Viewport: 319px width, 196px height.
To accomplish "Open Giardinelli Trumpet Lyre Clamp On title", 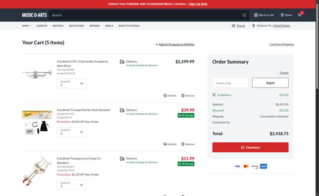I will (x=79, y=161).
